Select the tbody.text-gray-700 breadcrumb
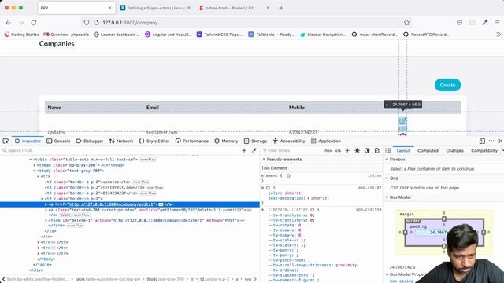Viewport: 504px width, 283px height. (x=166, y=279)
